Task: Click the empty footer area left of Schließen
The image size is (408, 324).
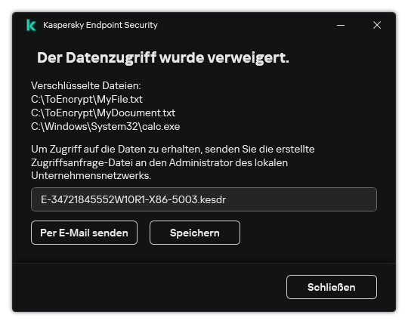Action: tap(148, 287)
